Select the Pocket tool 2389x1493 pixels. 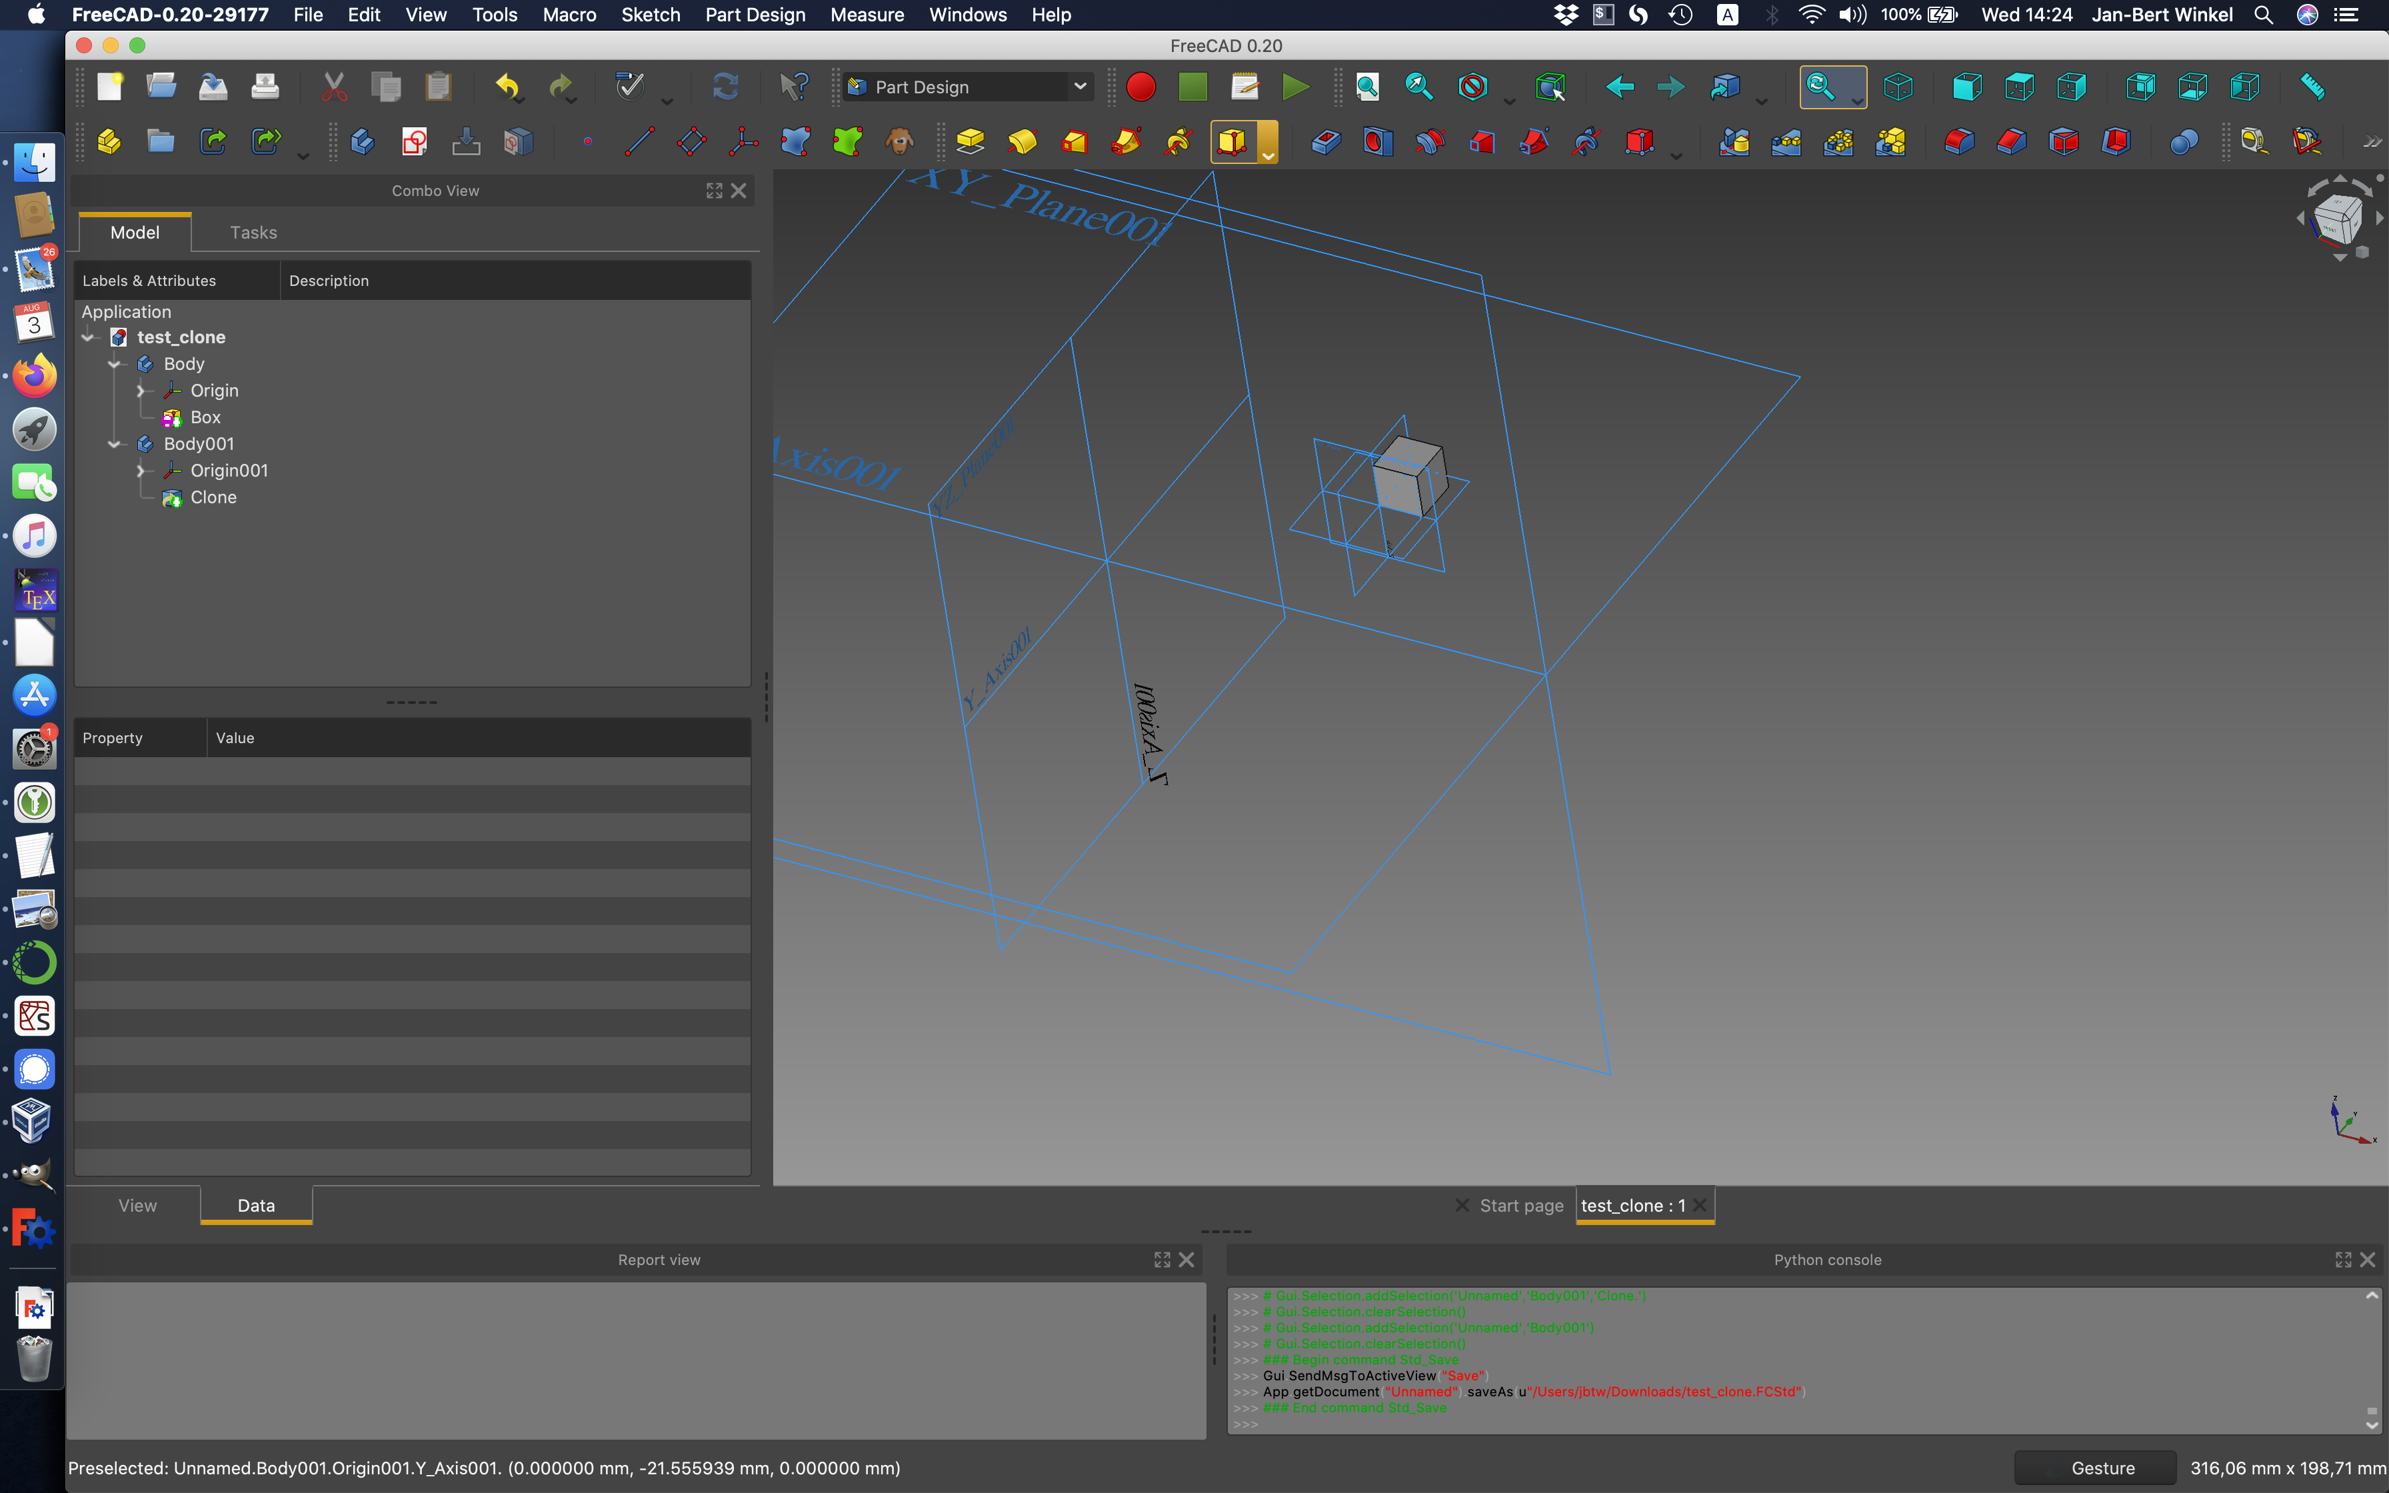1326,141
